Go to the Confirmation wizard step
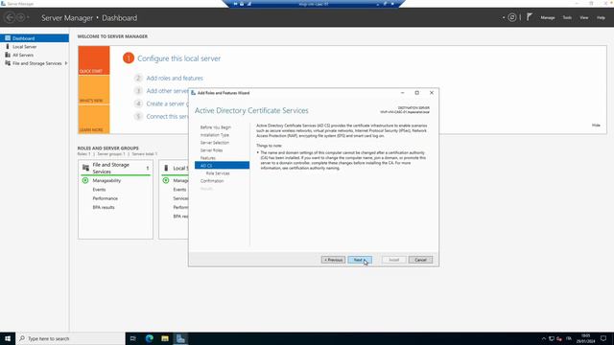This screenshot has height=345, width=614. click(212, 181)
